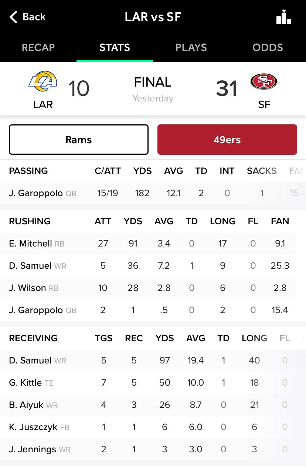Screen dimensions: 306x466
Task: Open the leaderboard podium icon
Action: pyautogui.click(x=283, y=17)
